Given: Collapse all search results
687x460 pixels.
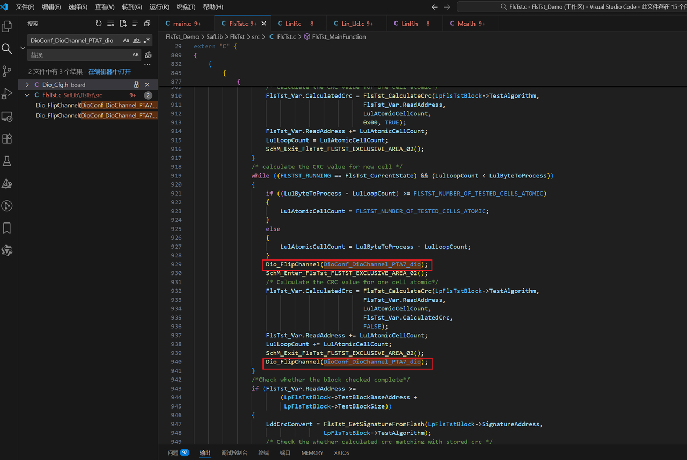Looking at the screenshot, I should (147, 24).
